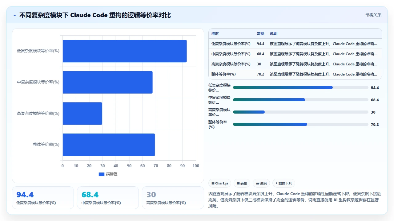Click the Chart.js tag chip
Image resolution: width=394 pixels, height=221 pixels.
(220, 183)
